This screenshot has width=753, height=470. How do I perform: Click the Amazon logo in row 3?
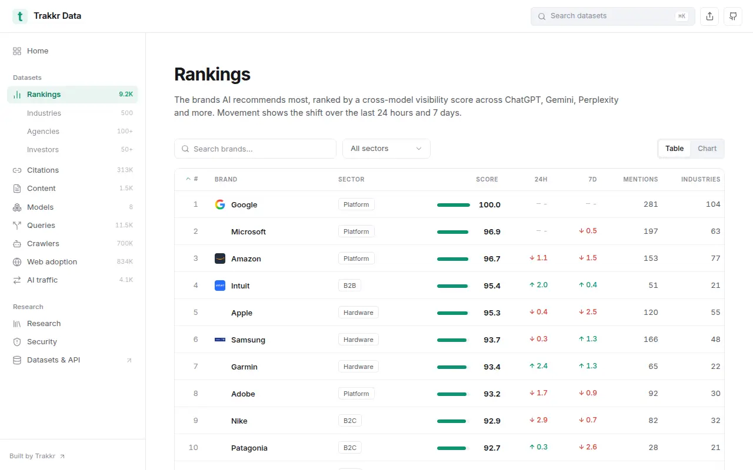[220, 258]
